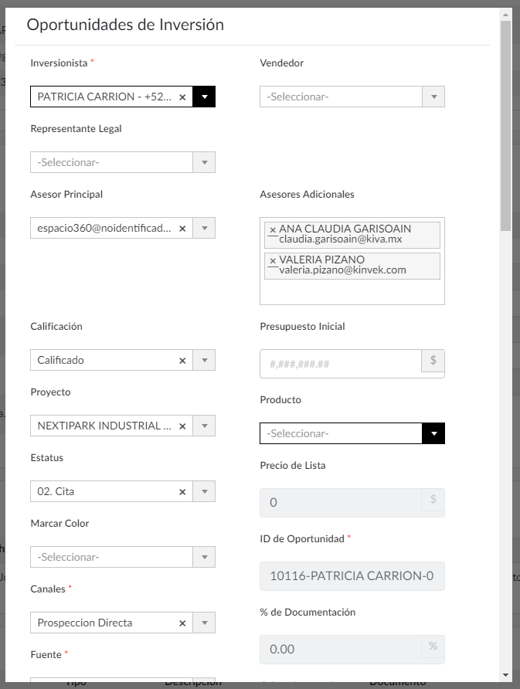This screenshot has height=689, width=520.
Task: Click the scrollbar up arrow
Action: (505, 15)
